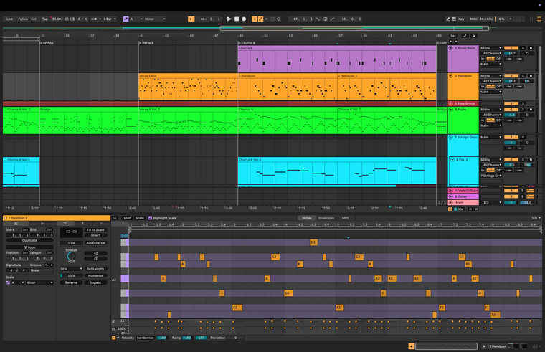Toggle the MIDI Arrangement Overdub plus icon

(x=255, y=19)
